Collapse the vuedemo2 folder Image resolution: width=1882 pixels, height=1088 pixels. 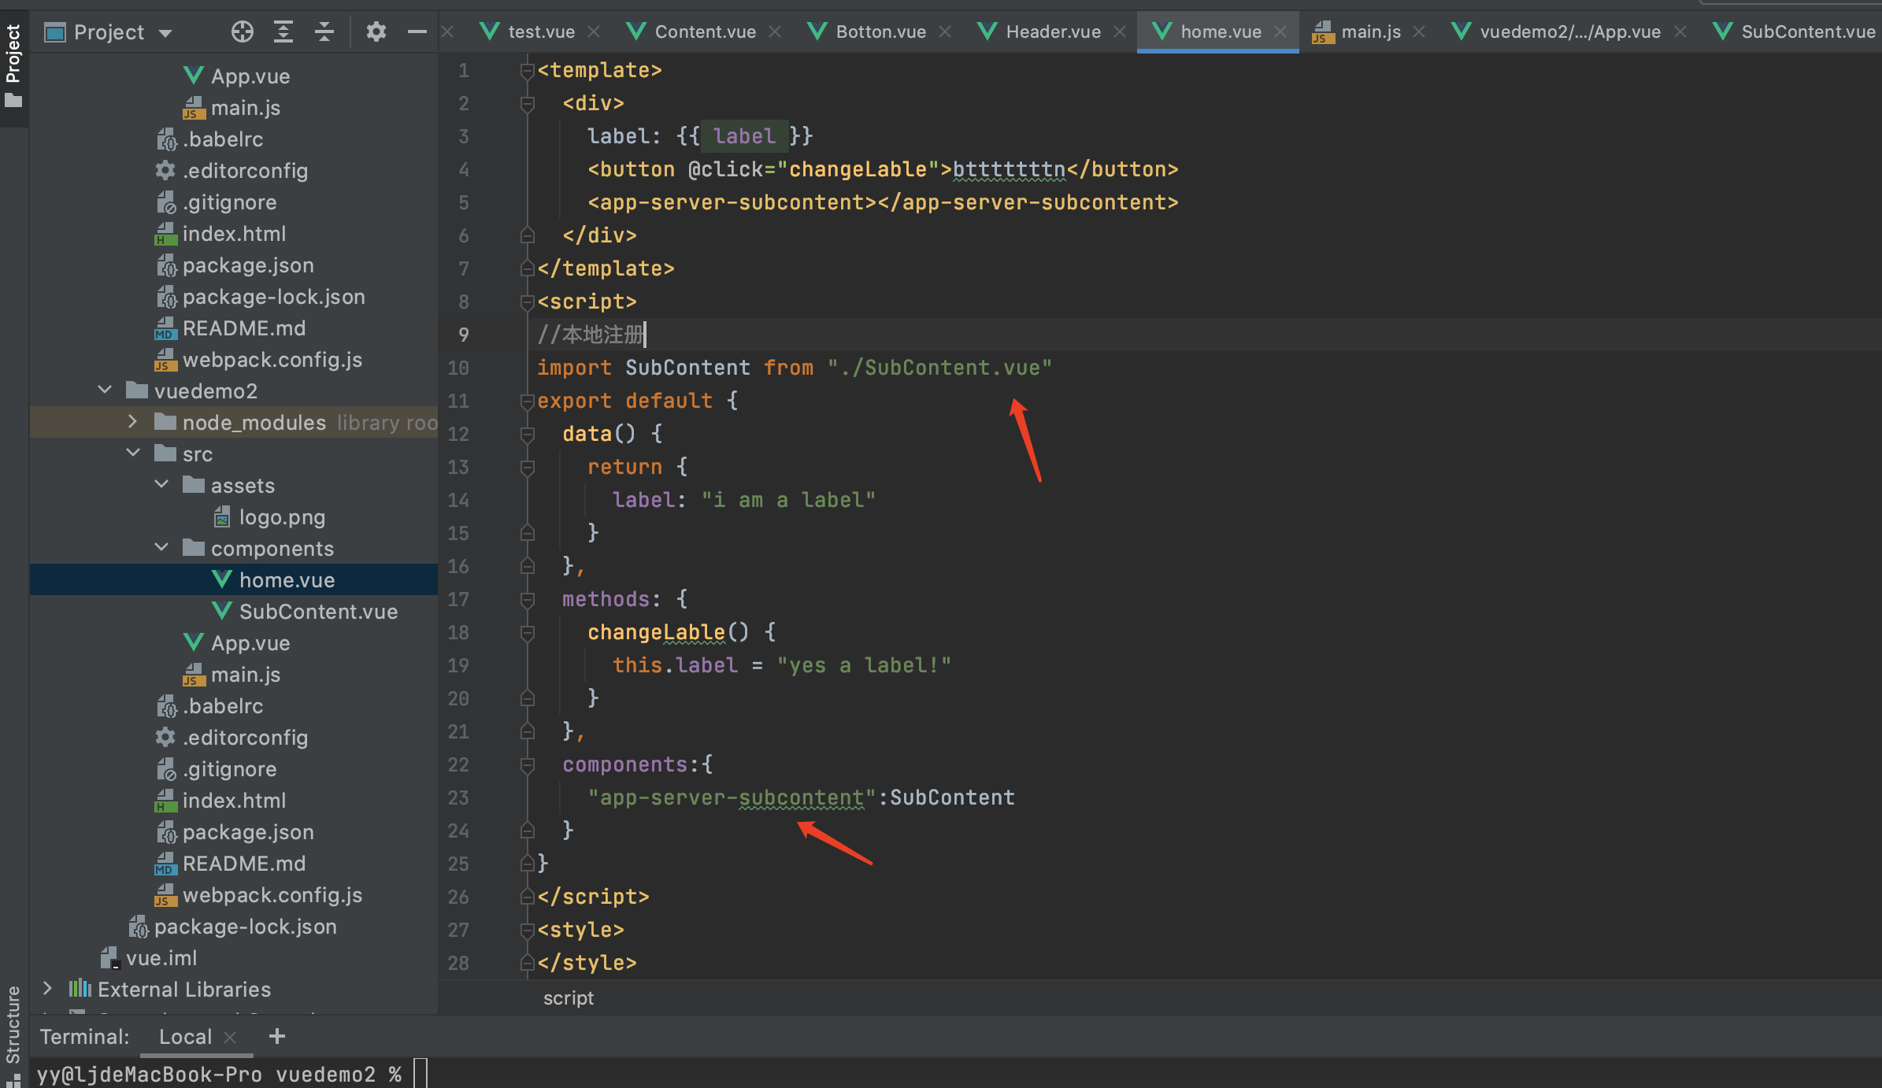click(x=105, y=390)
